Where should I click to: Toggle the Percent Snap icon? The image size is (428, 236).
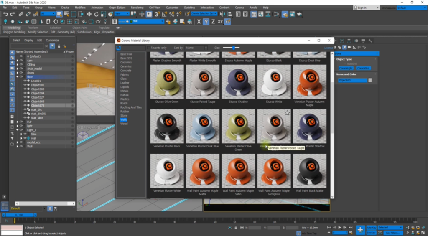coord(172,14)
